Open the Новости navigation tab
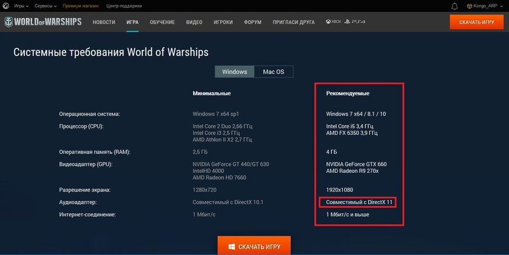This screenshot has height=255, width=509. tap(104, 22)
